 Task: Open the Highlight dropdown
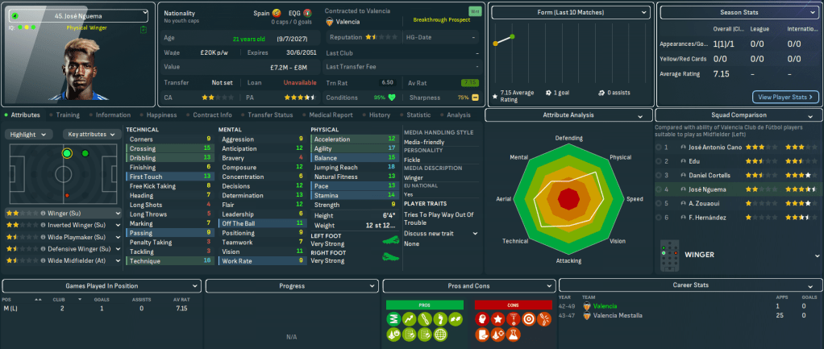[x=30, y=135]
